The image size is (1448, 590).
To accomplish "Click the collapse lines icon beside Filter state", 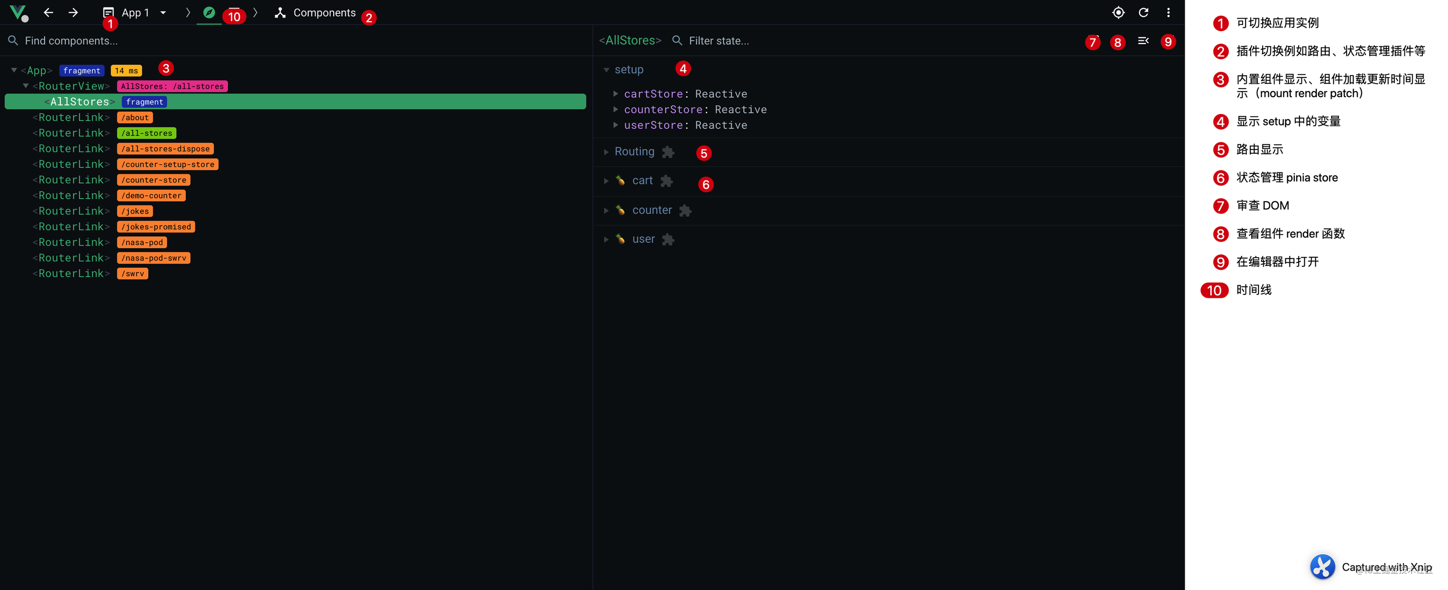I will [1143, 41].
